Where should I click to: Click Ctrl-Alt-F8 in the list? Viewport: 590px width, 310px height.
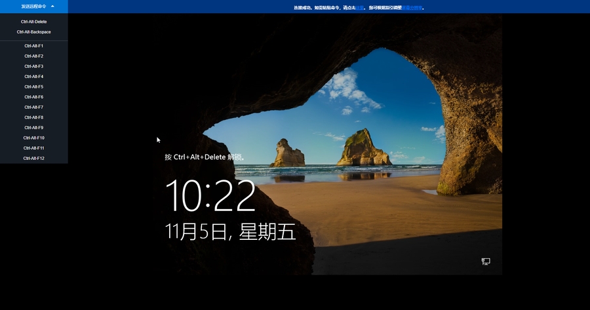tap(33, 117)
